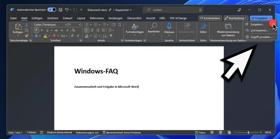Click the borders grid icon
This screenshot has height=139, width=280.
pos(95,36)
